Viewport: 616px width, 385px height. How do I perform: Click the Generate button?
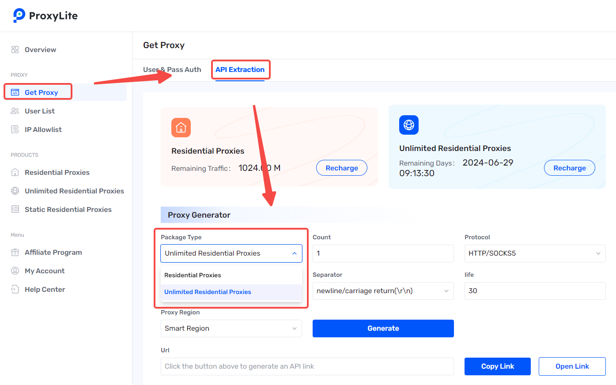(383, 328)
